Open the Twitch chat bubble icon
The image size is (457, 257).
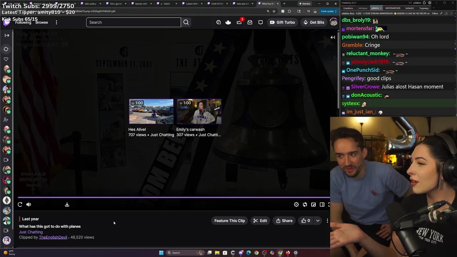pos(261,22)
